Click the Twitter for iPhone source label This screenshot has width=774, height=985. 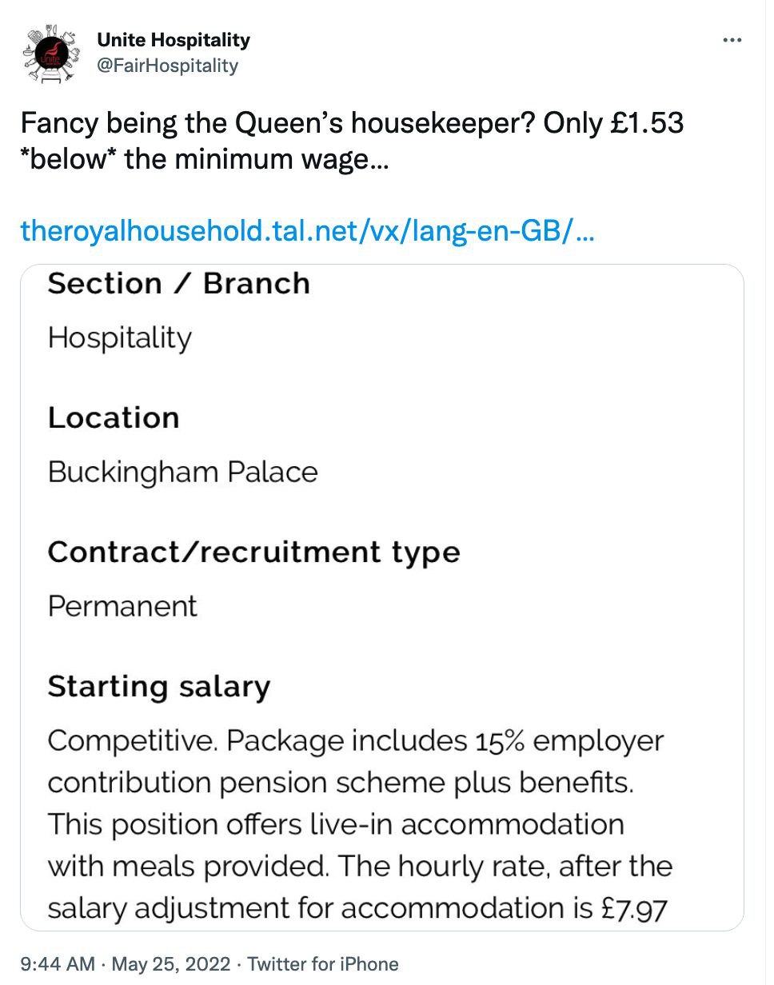[x=323, y=963]
